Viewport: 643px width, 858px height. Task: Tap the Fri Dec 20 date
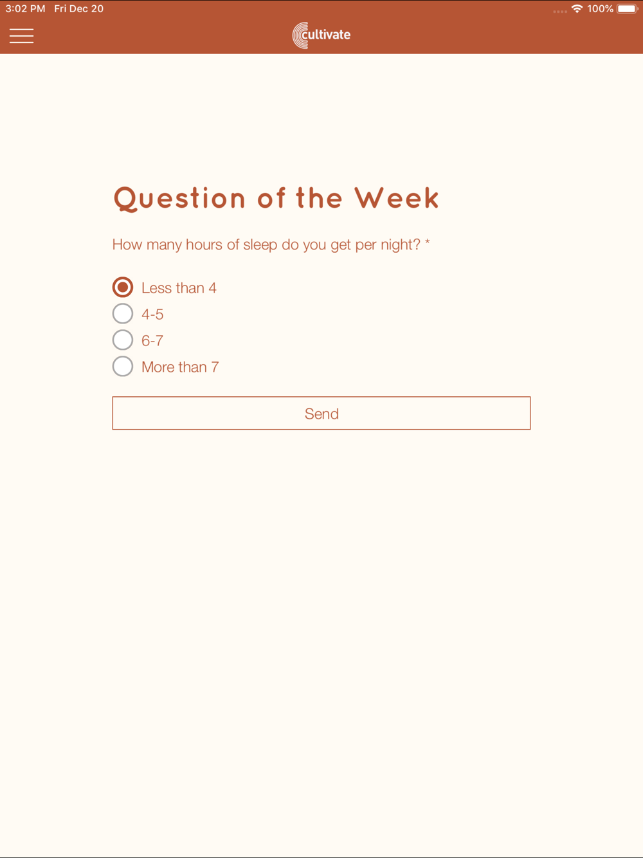(x=78, y=9)
